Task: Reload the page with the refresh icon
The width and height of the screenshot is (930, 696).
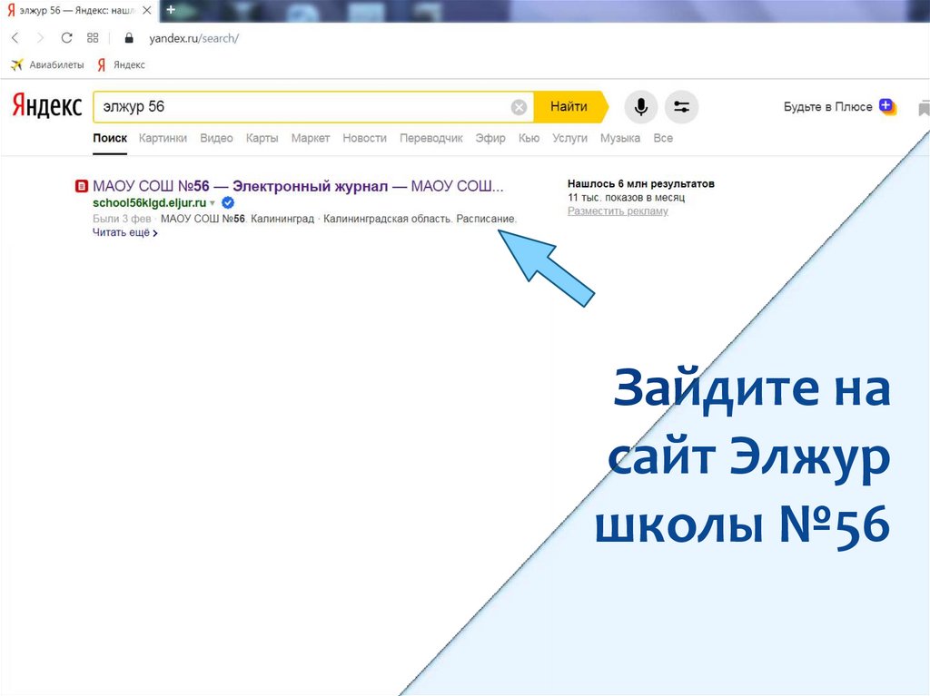Action: point(66,38)
